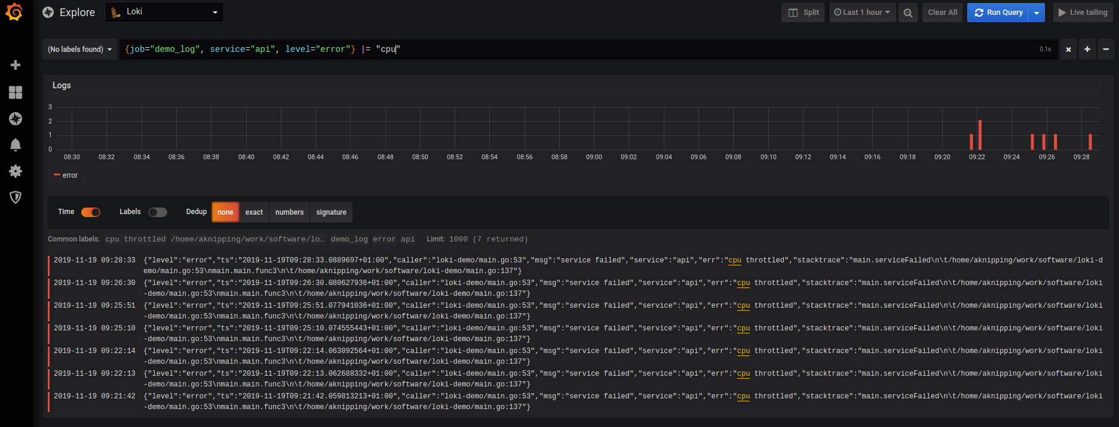Open the Explore compass icon in sidebar
The height and width of the screenshot is (427, 1119).
[16, 119]
